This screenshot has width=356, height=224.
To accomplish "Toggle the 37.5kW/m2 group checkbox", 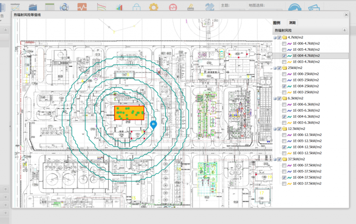I will click(280, 159).
